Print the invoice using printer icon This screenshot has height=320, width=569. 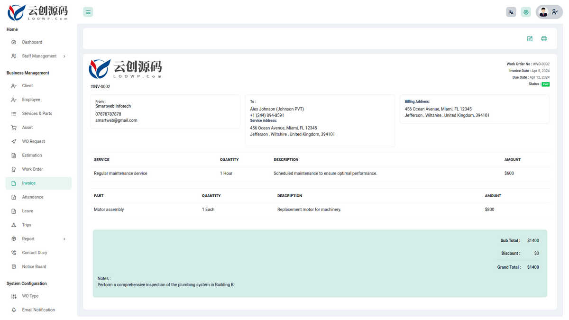[x=544, y=39]
